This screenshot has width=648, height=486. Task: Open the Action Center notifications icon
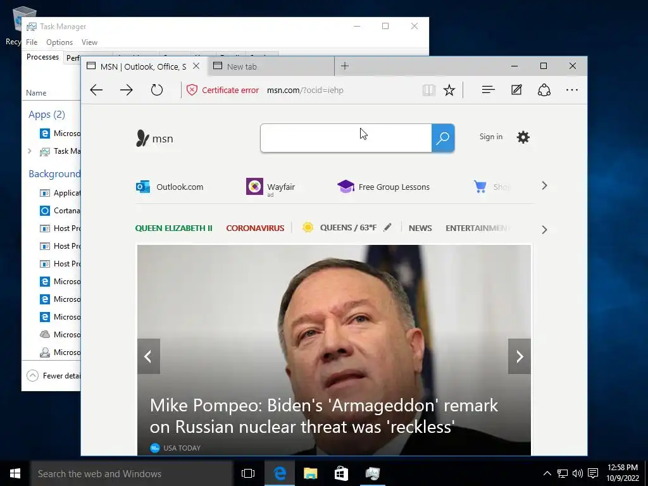tap(593, 473)
